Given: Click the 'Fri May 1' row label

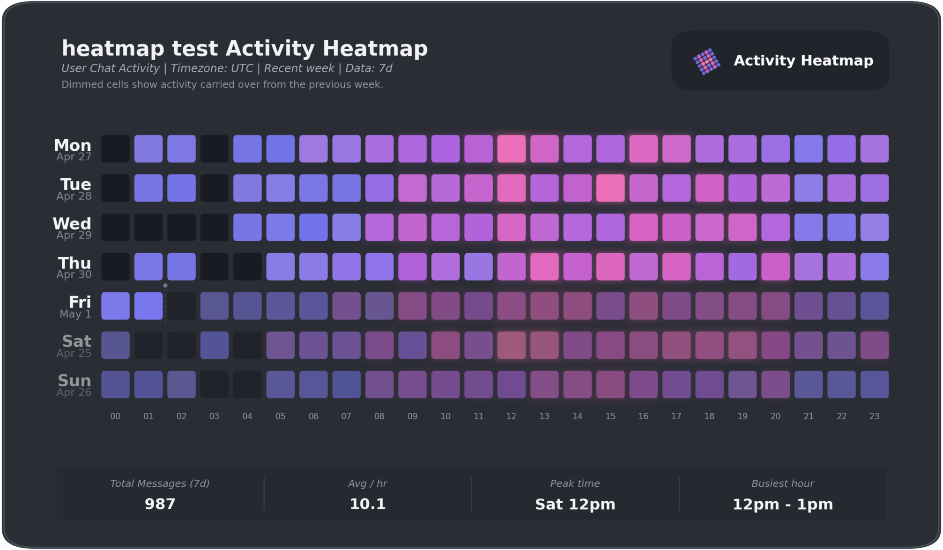Looking at the screenshot, I should pyautogui.click(x=75, y=307).
